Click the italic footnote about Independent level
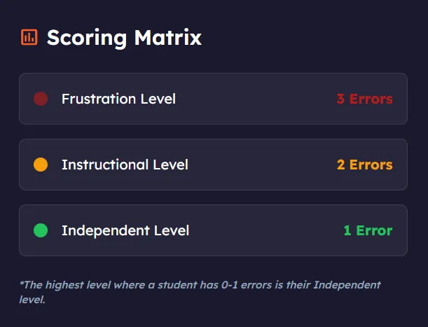 click(200, 292)
